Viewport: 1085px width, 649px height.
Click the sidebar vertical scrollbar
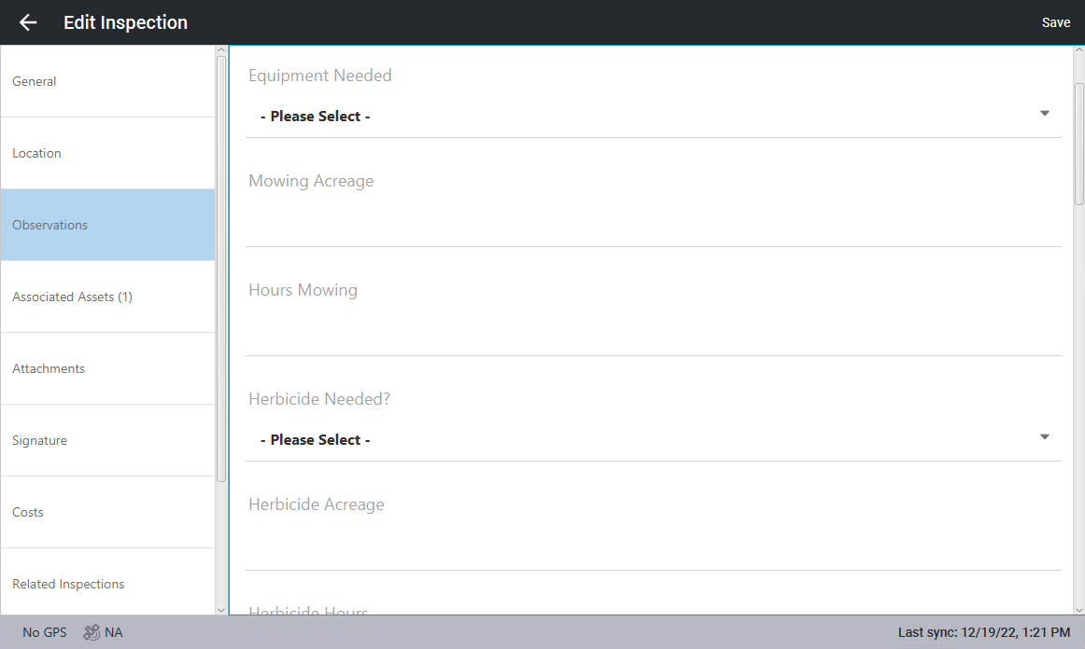click(x=221, y=269)
